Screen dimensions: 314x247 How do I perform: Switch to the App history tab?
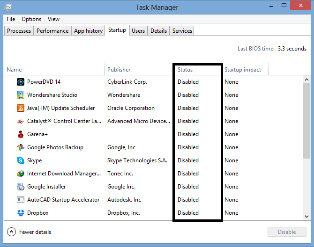88,31
